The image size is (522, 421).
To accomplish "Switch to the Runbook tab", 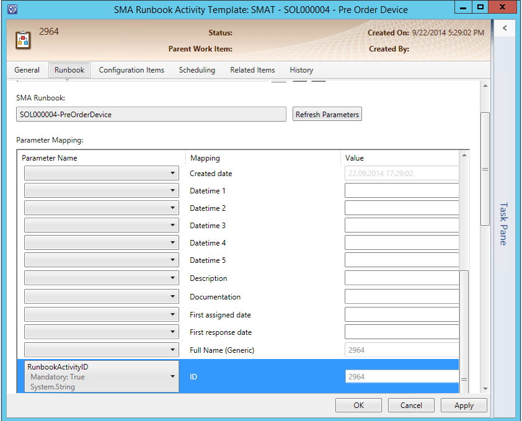I will coord(69,70).
